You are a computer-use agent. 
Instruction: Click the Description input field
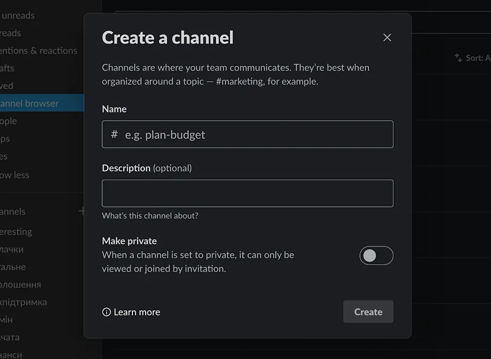coord(247,193)
